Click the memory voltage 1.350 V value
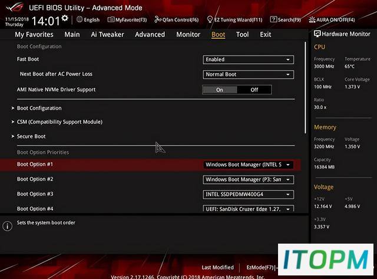The height and width of the screenshot is (279, 377). pyautogui.click(x=352, y=146)
